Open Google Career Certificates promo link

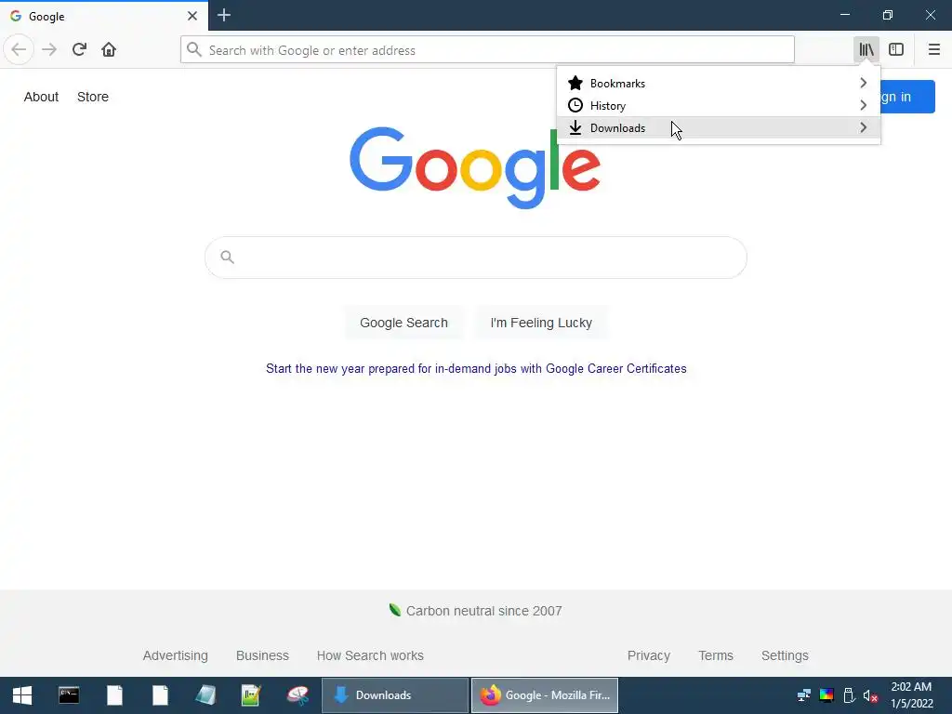476,368
